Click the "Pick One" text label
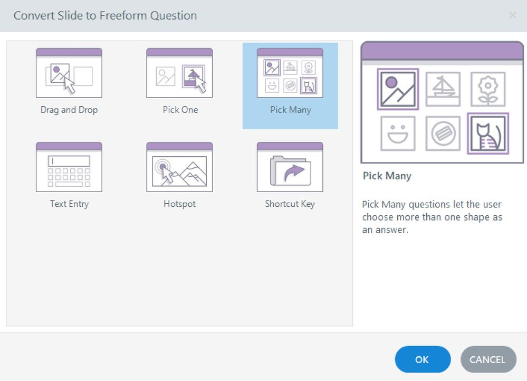This screenshot has width=527, height=381. [x=180, y=110]
